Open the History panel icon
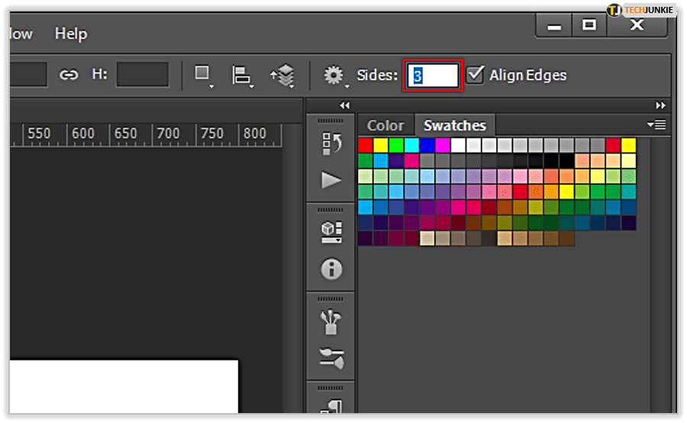 pyautogui.click(x=331, y=144)
